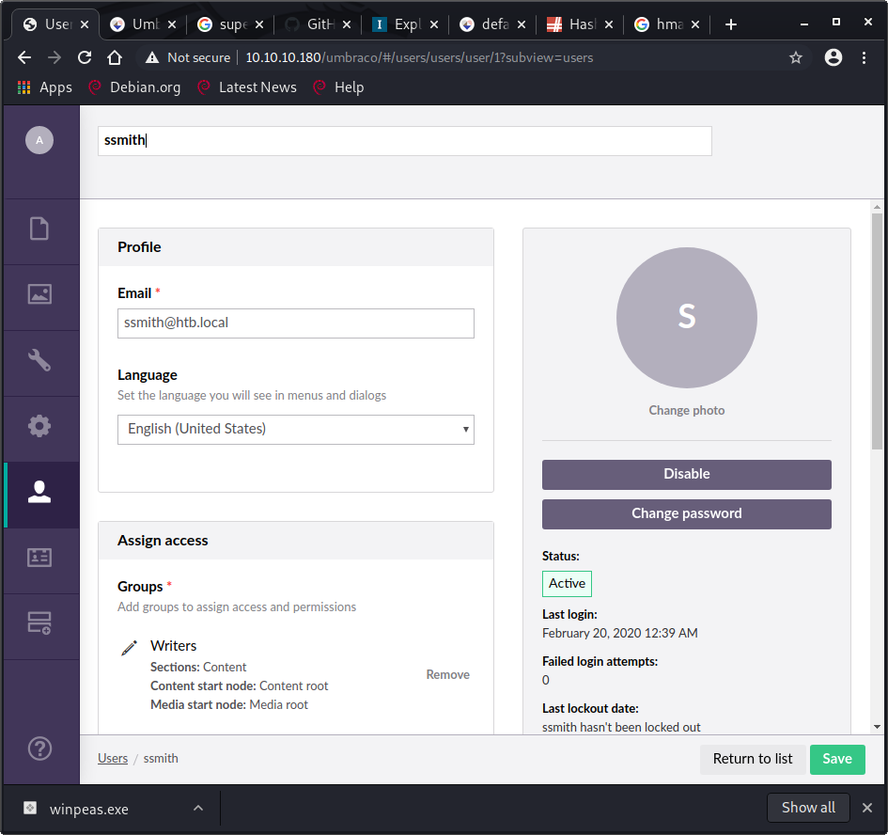The image size is (888, 835).
Task: Select the Users section icon
Action: point(39,493)
